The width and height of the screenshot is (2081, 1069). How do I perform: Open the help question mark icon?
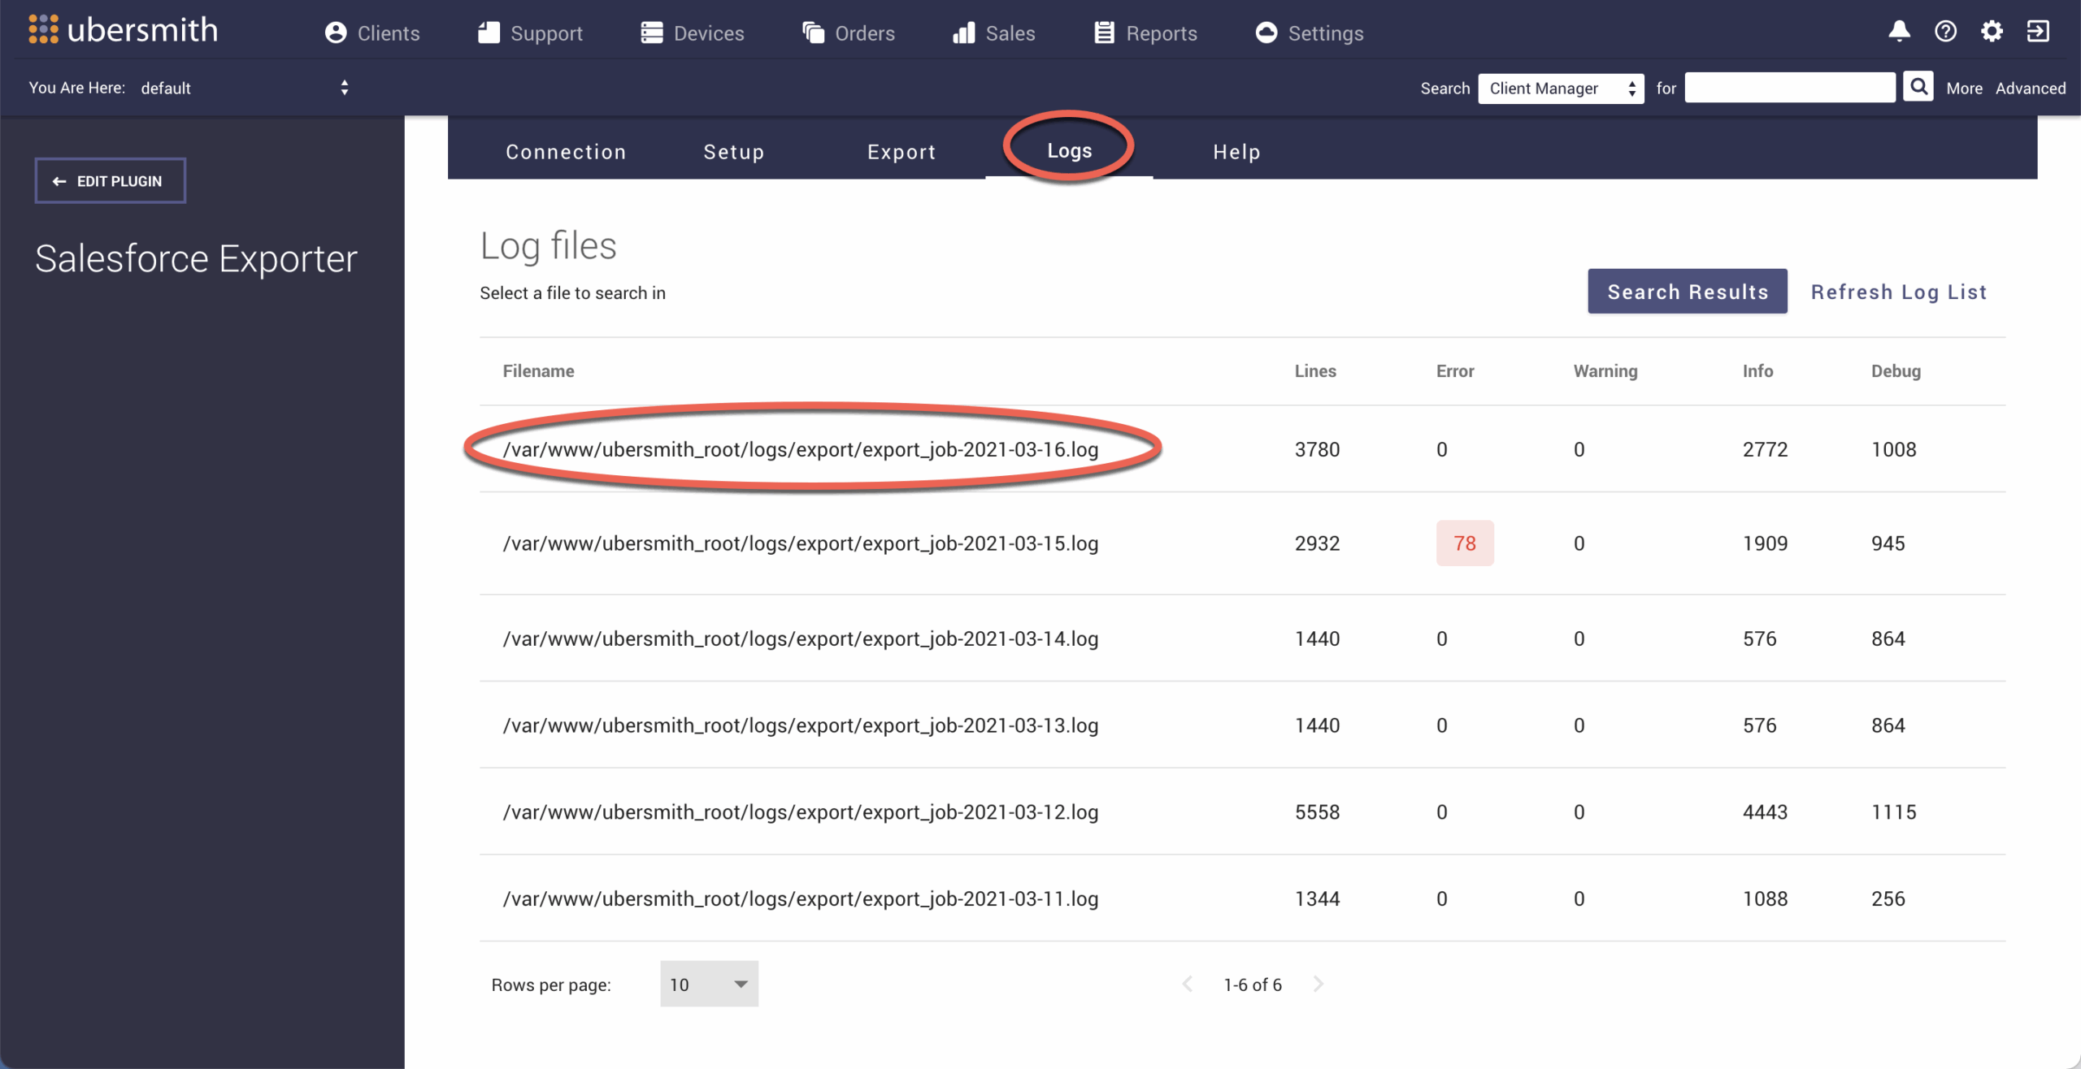click(x=1945, y=32)
